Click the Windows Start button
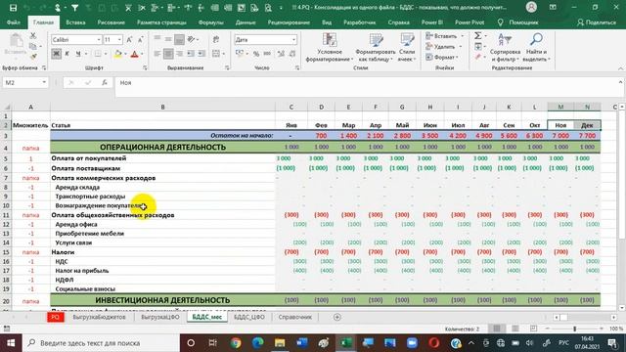 tap(11, 343)
